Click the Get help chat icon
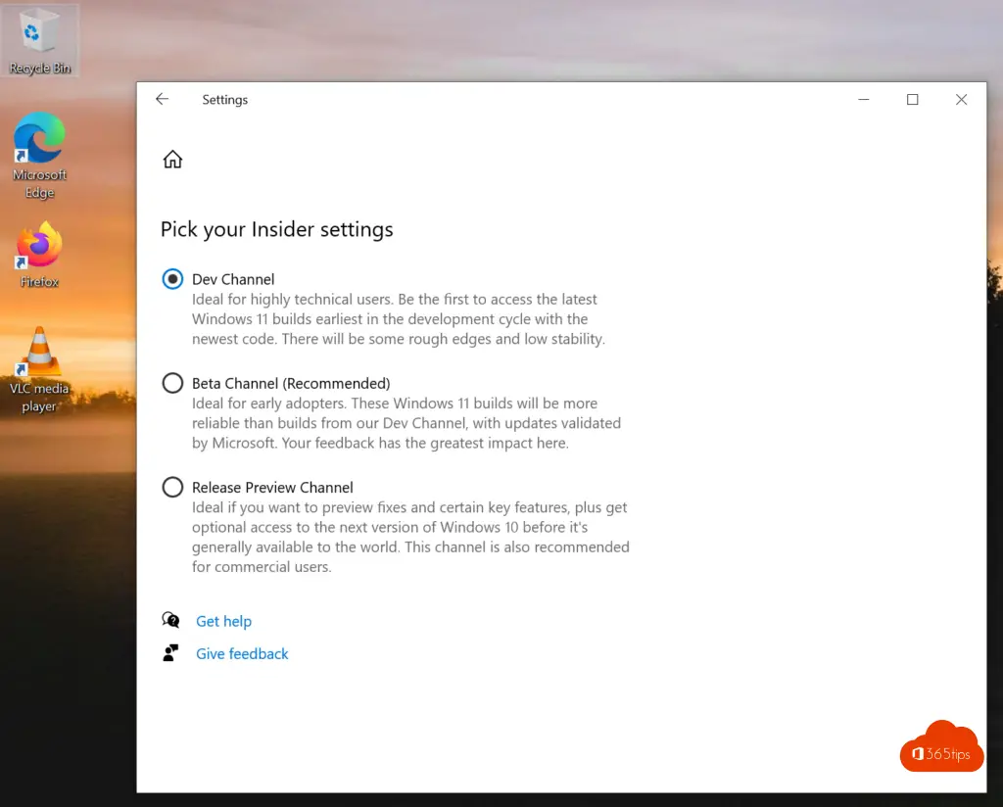 coord(171,620)
